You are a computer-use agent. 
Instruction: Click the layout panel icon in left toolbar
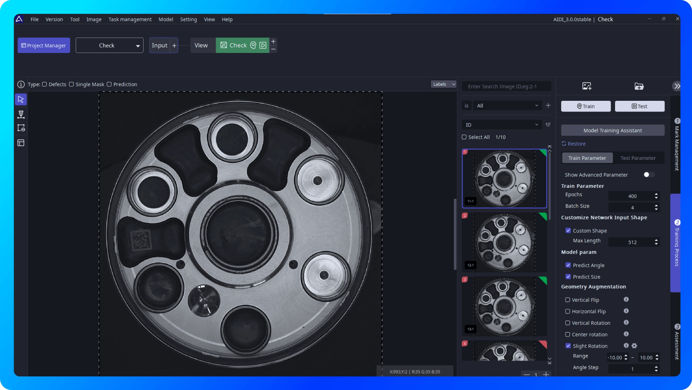tap(21, 143)
